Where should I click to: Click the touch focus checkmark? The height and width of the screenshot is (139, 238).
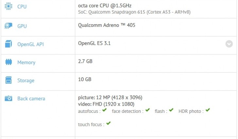(x=108, y=123)
